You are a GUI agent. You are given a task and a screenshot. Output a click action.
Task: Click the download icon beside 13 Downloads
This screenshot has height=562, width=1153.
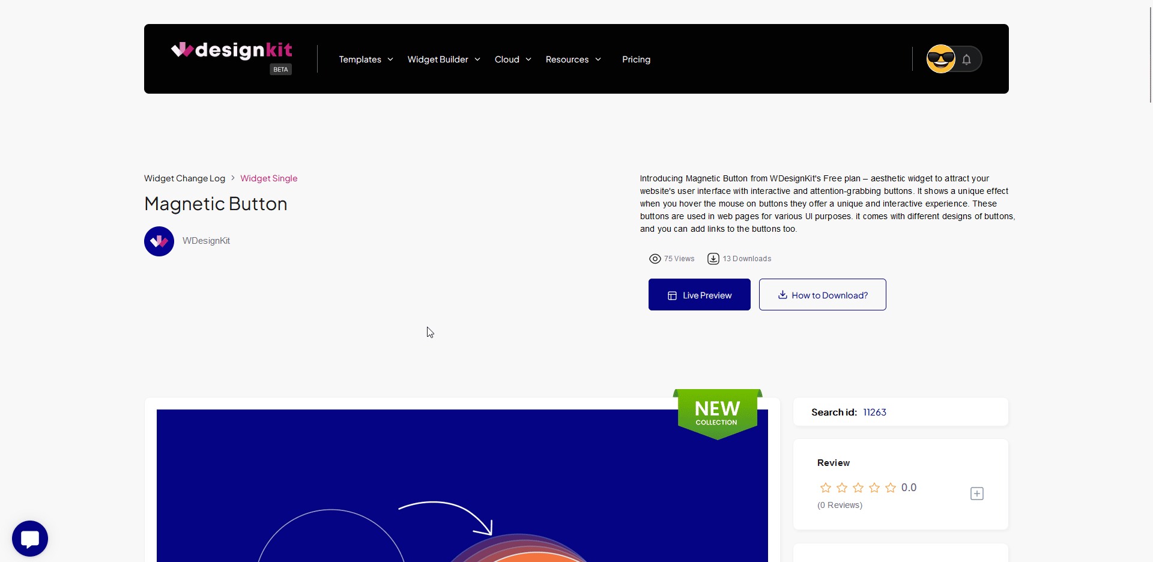pos(713,259)
